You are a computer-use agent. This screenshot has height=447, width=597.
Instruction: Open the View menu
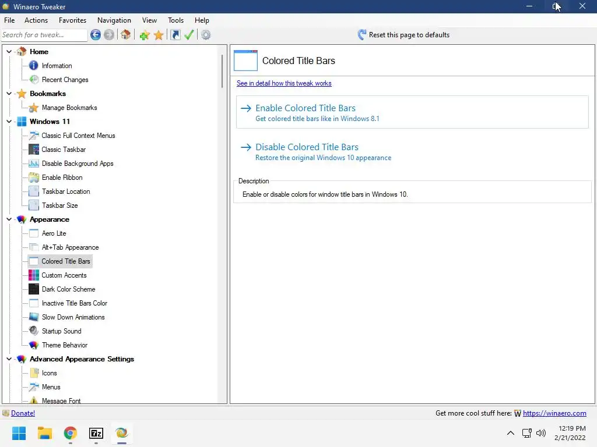149,20
